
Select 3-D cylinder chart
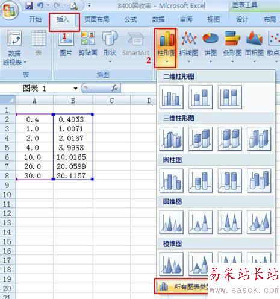point(259,180)
